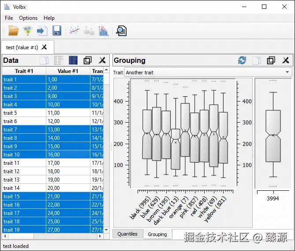Click the black (995) axis label
295x251 pixels.
tap(140, 207)
